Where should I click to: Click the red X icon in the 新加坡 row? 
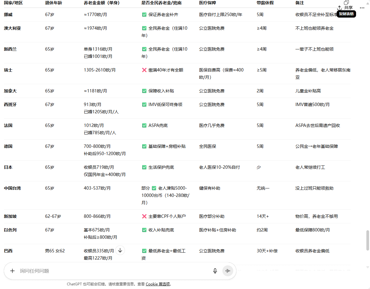click(x=144, y=216)
